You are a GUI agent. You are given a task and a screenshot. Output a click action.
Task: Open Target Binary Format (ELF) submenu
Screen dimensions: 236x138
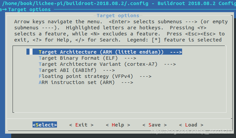(x=87, y=58)
